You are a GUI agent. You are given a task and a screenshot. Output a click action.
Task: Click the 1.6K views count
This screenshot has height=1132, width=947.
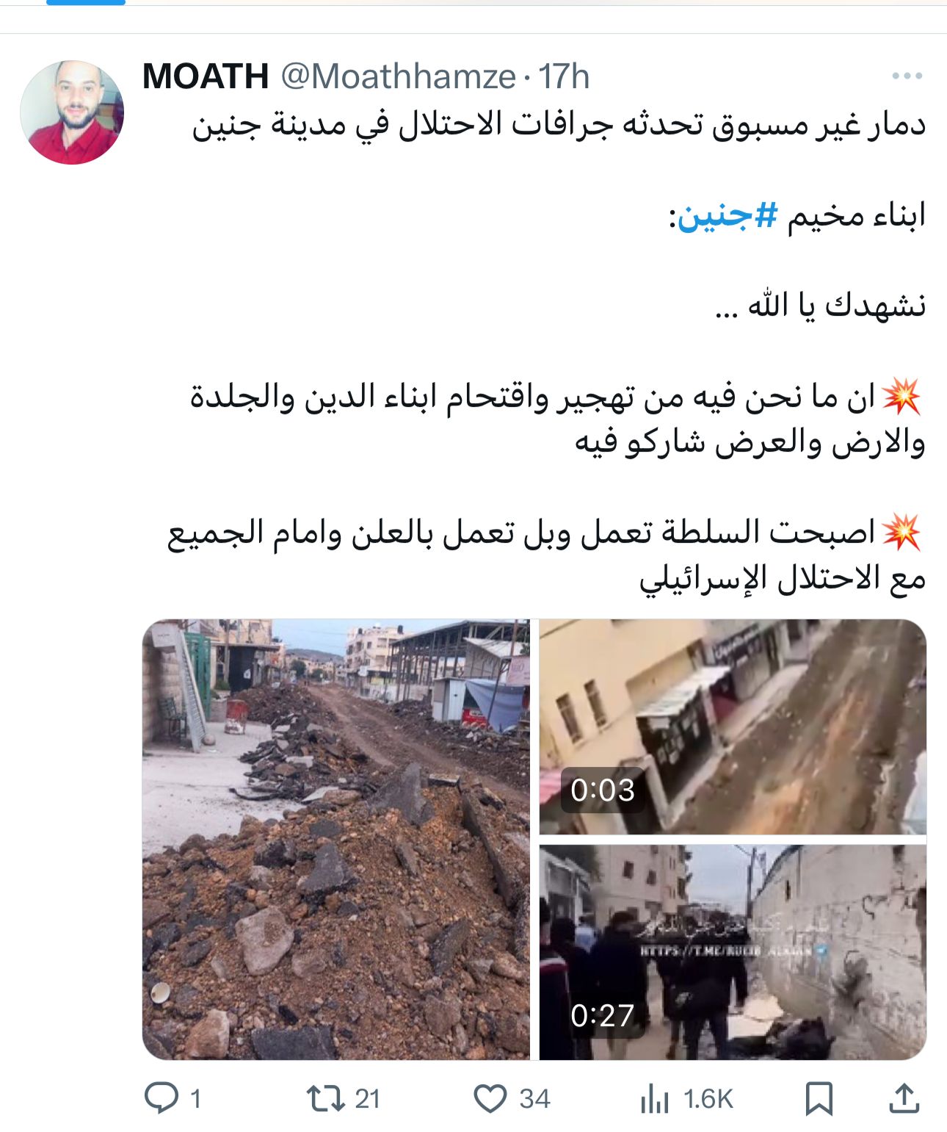point(708,1099)
